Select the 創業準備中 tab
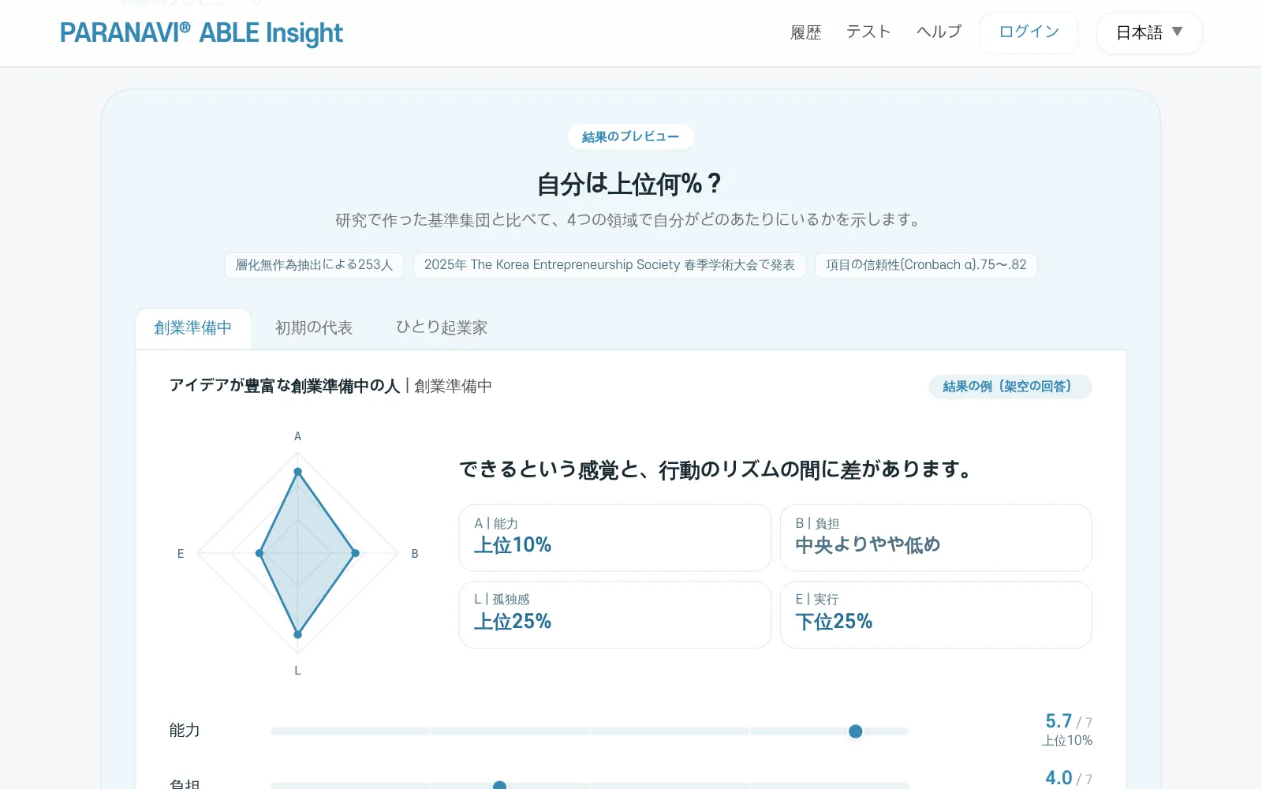Screen dimensions: 1262x789 click(x=193, y=328)
